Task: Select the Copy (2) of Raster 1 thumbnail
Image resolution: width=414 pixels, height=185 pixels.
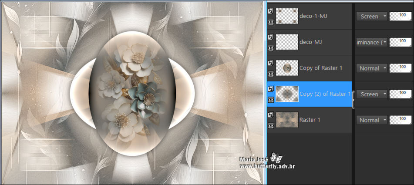Action: [x=287, y=94]
